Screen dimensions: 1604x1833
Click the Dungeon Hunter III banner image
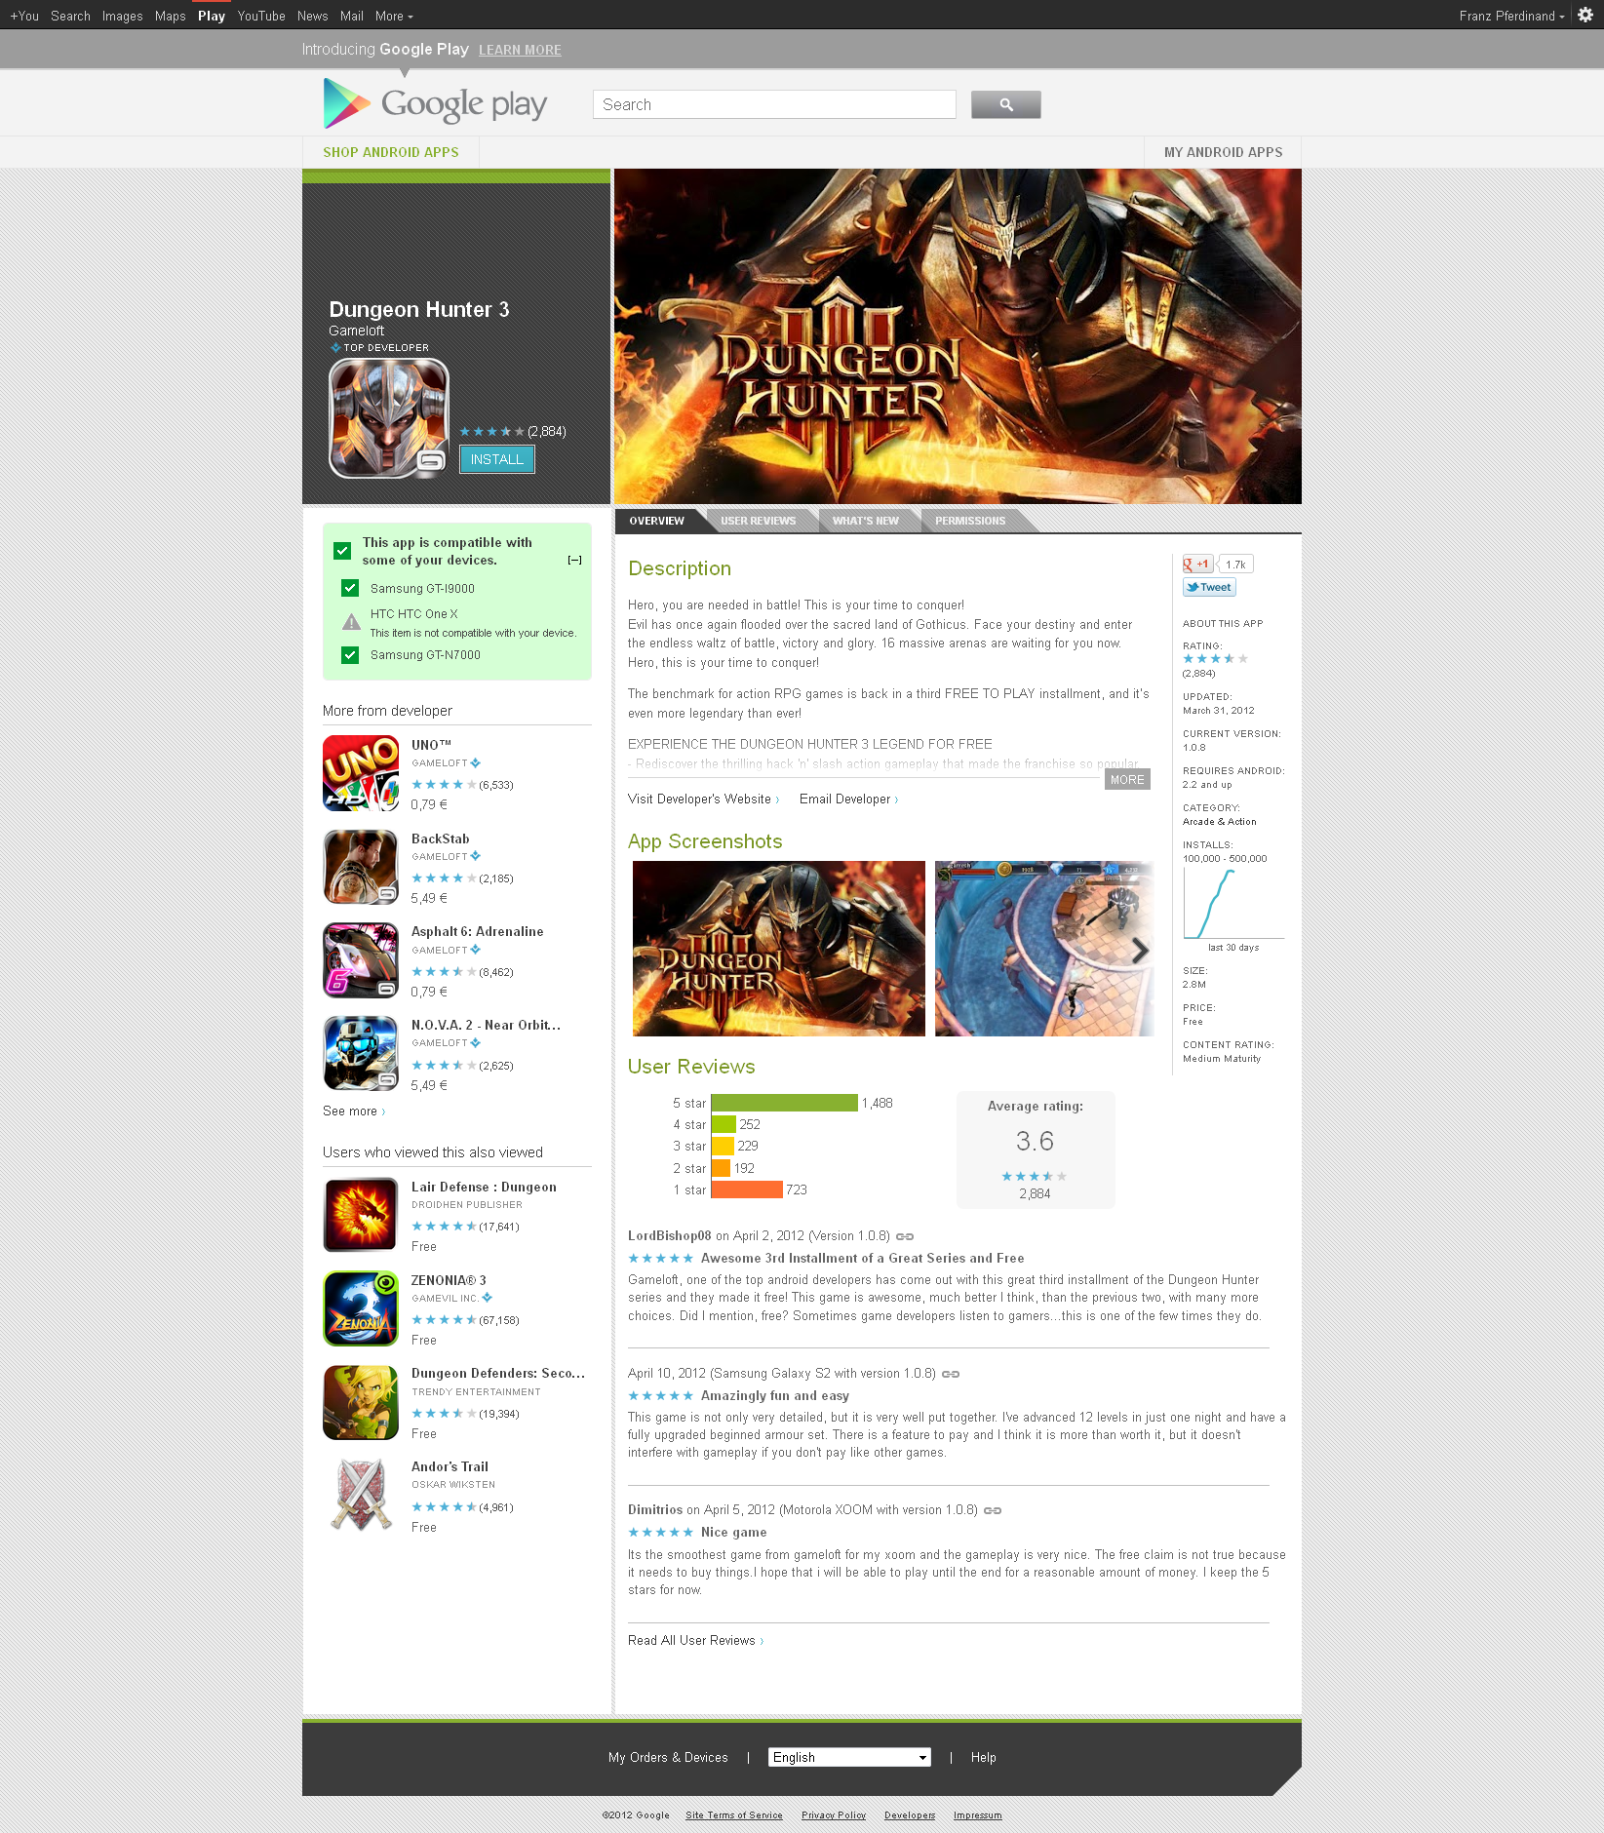958,336
